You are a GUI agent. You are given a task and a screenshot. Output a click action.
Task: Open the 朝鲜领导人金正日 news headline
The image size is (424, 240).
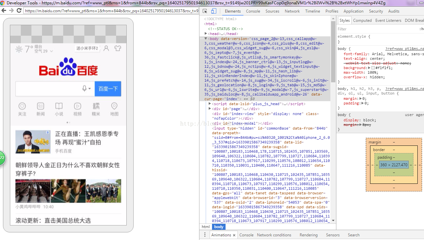pos(67,169)
